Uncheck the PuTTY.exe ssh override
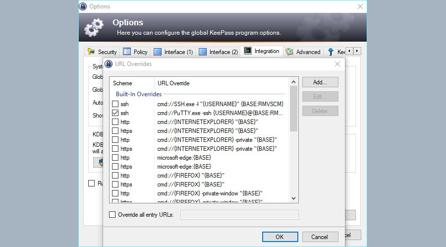This screenshot has height=247, width=446. (115, 113)
